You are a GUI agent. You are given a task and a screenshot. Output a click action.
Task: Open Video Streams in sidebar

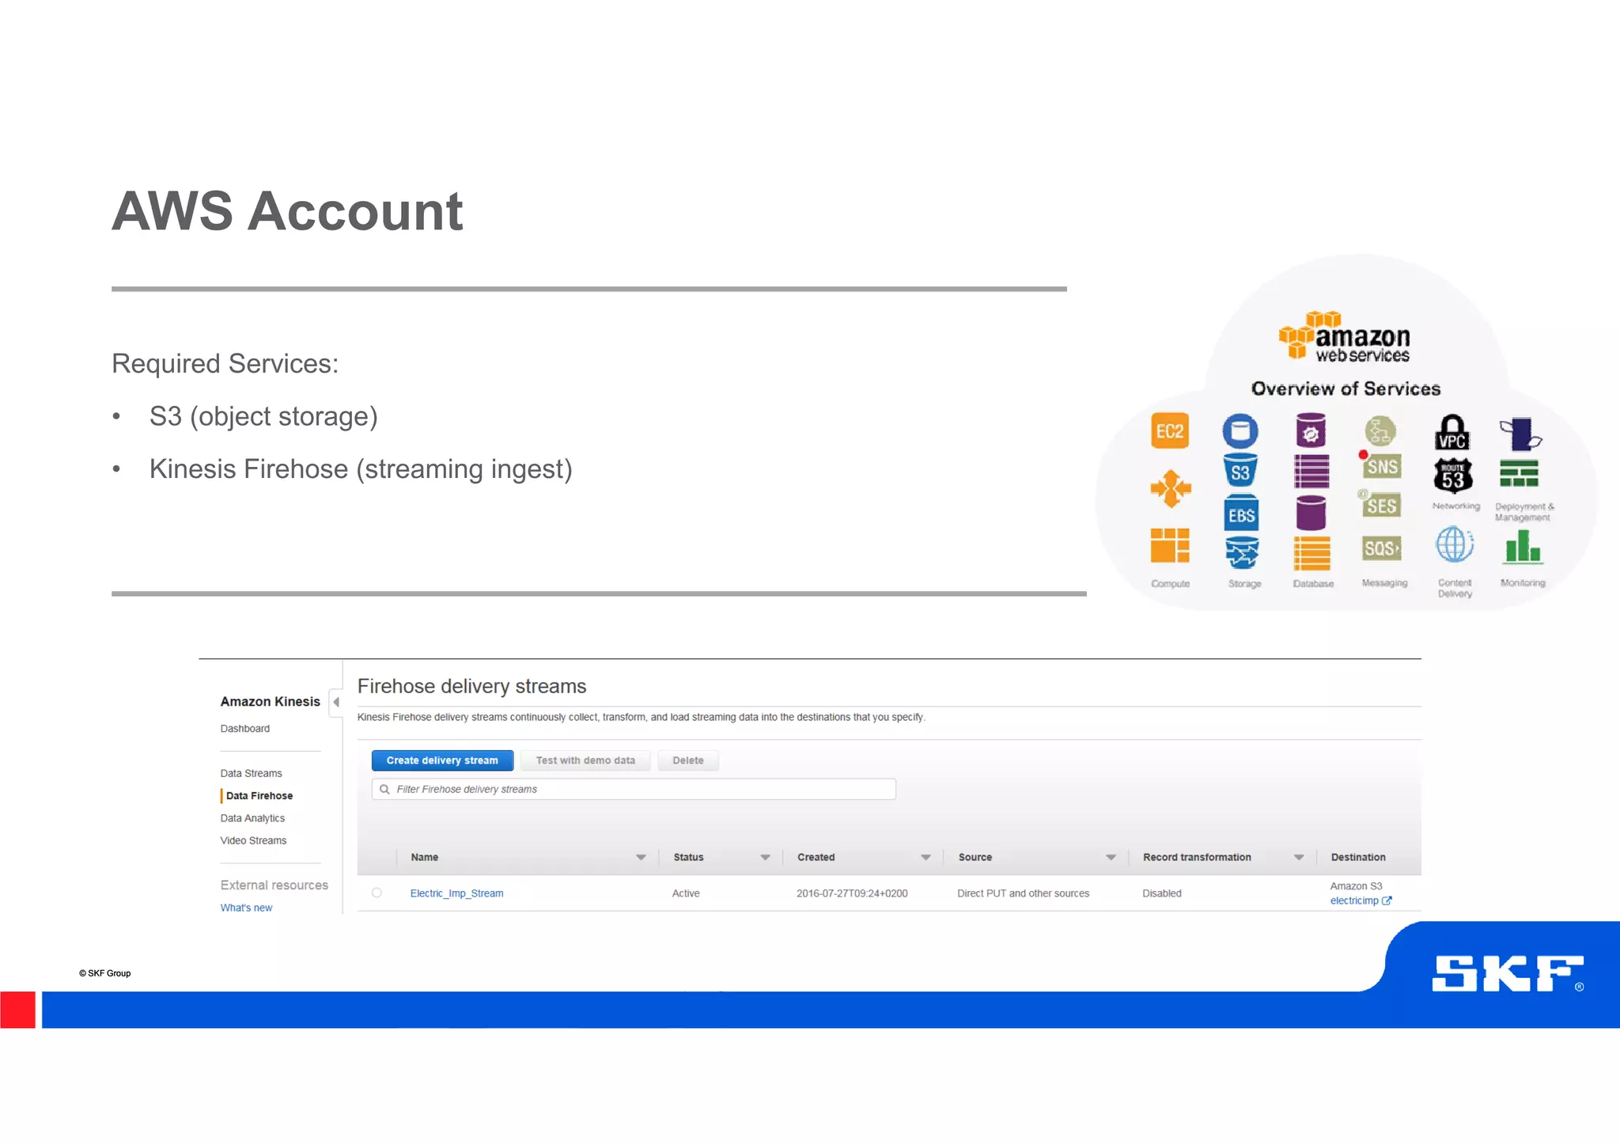tap(253, 840)
